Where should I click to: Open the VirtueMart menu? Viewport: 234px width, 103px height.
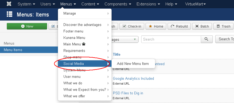click(x=195, y=4)
